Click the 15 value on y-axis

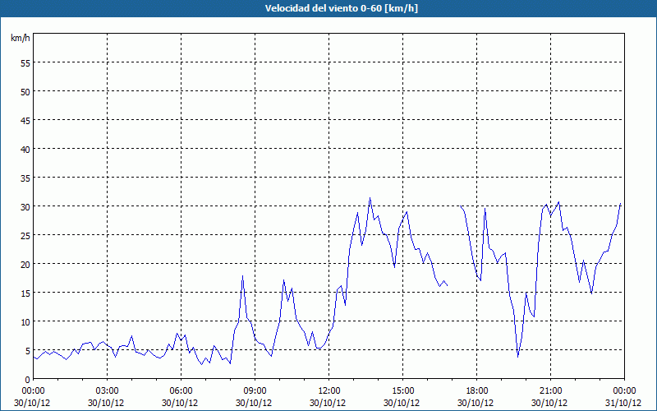coord(25,293)
